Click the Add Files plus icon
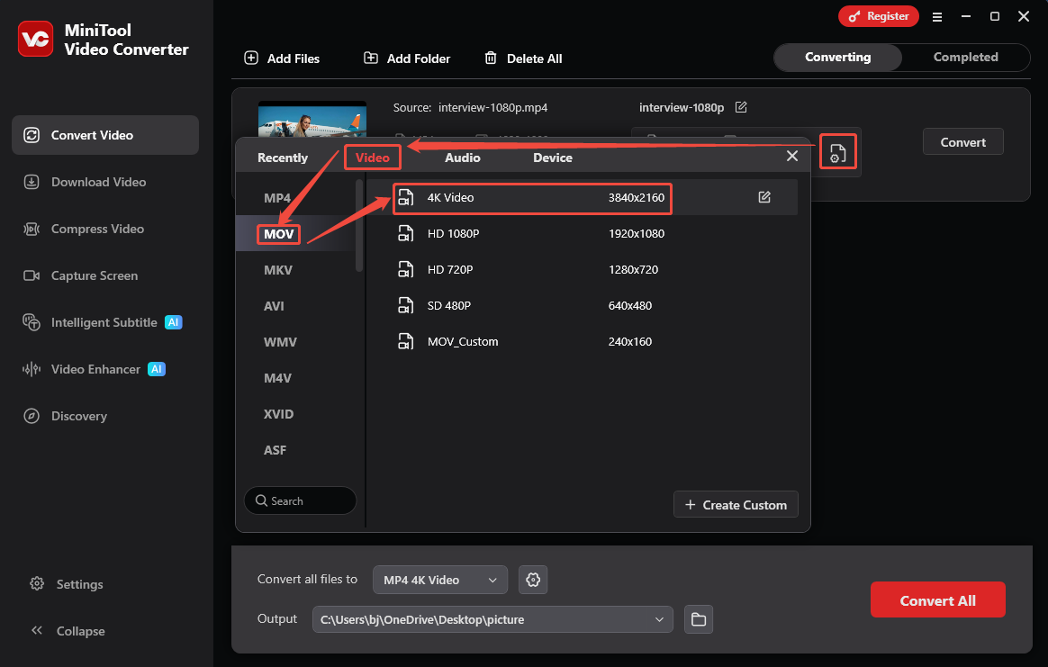 251,59
